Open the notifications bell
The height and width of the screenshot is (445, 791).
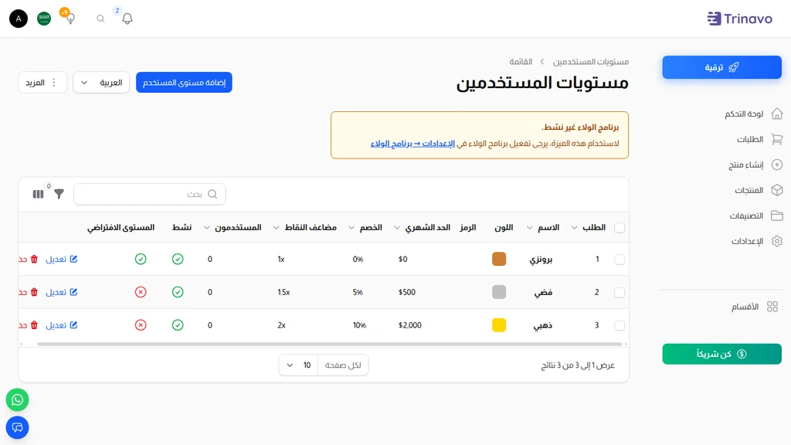127,19
